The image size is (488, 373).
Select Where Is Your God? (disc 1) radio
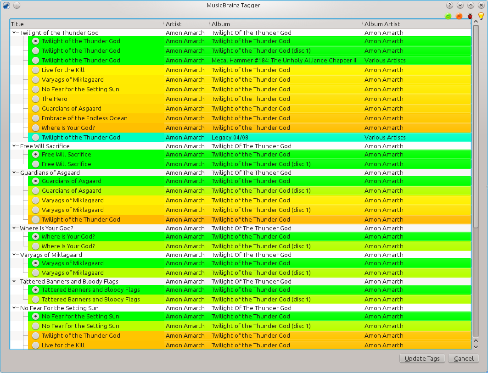36,246
